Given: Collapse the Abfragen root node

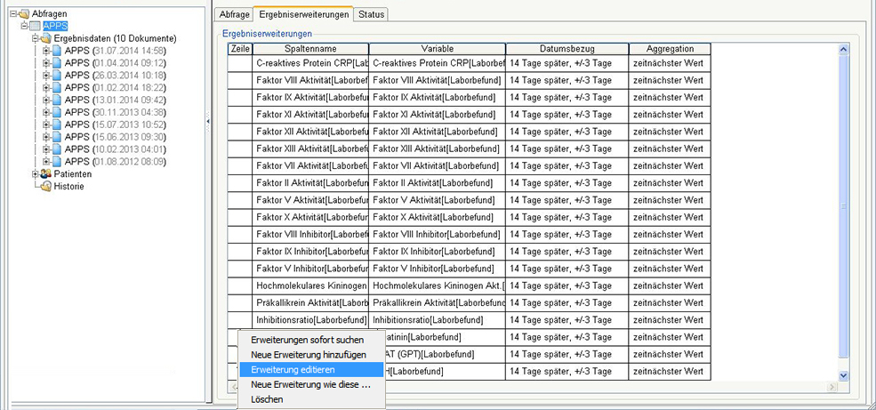Looking at the screenshot, I should point(12,13).
